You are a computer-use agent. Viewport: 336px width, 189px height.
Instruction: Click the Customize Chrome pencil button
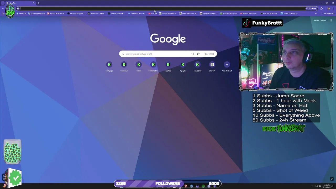pyautogui.click(x=332, y=179)
